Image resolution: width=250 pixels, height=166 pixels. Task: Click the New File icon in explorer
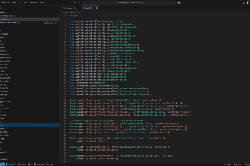45,23
